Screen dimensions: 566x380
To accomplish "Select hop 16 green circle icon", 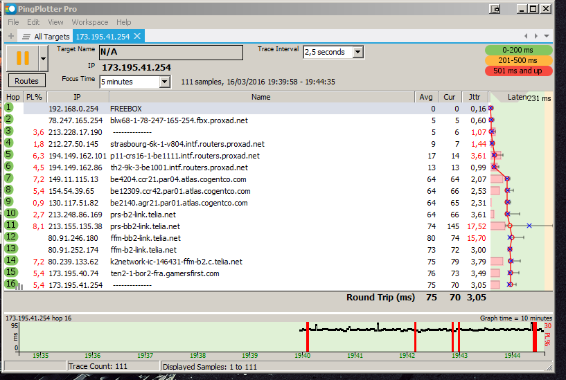I will coord(11,284).
